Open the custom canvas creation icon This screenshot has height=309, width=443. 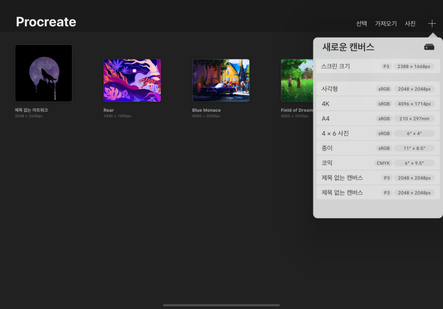point(429,47)
